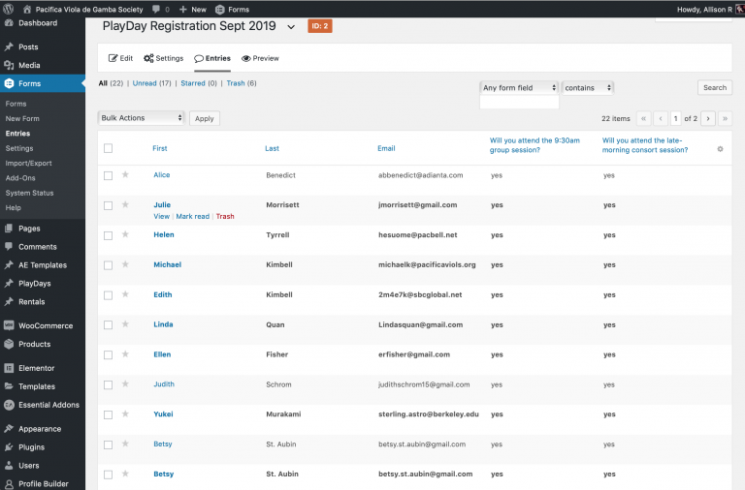The image size is (745, 490).
Task: Open the Entries tab of the form
Action: (212, 58)
